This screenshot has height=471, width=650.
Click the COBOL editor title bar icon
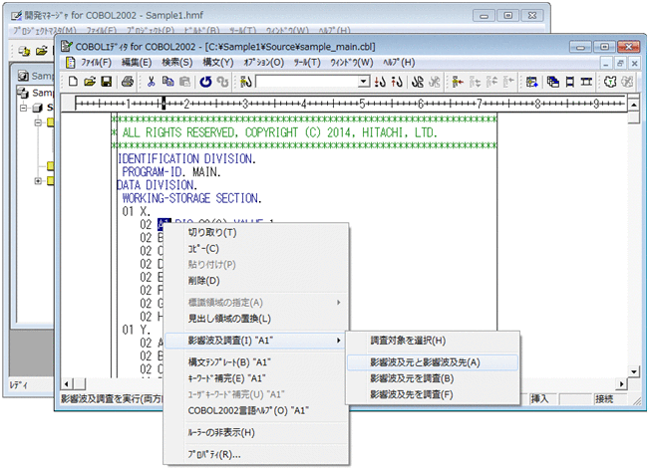67,46
